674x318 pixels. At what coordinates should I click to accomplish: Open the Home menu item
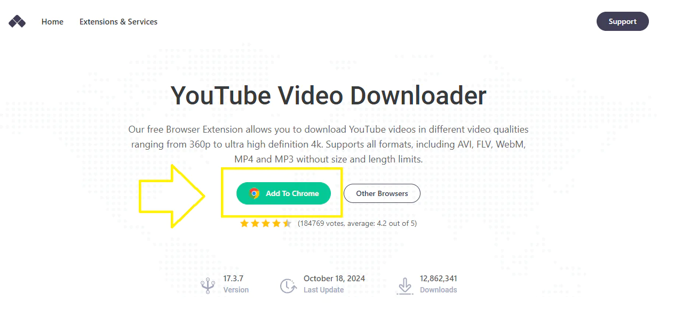tap(52, 22)
